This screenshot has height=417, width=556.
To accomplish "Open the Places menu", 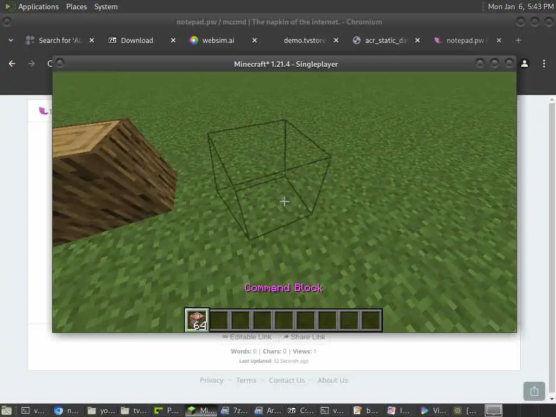I will pyautogui.click(x=77, y=7).
